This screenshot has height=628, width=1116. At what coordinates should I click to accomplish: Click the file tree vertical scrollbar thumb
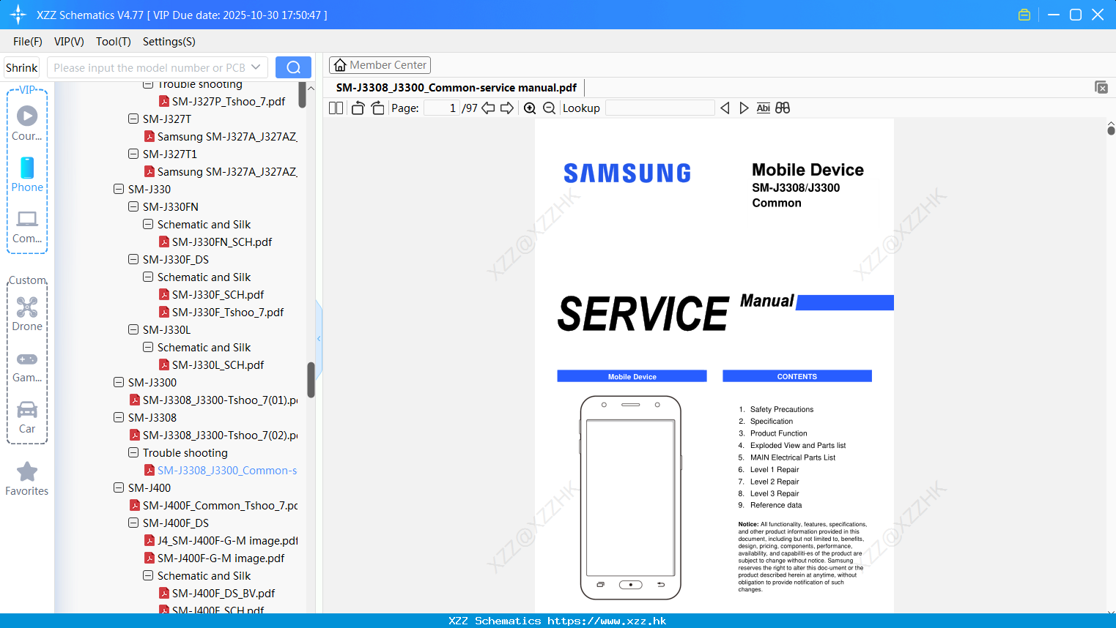311,380
